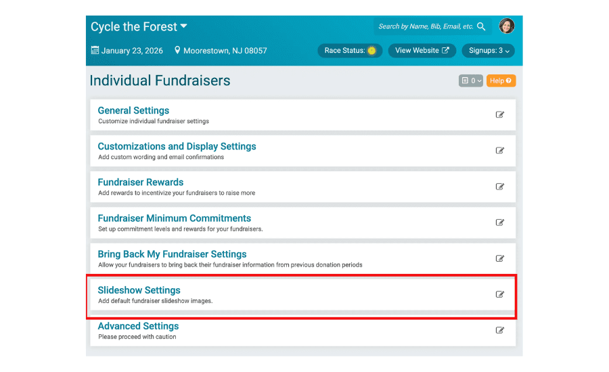Click 'Customize individual fundraiser settings' description
This screenshot has height=372, width=609.
[x=154, y=121]
